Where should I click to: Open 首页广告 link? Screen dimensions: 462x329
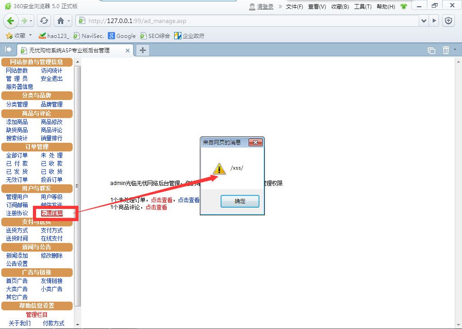(17, 281)
